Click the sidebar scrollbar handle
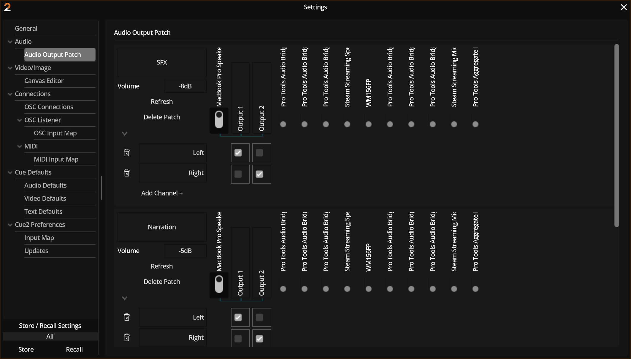 [102, 188]
